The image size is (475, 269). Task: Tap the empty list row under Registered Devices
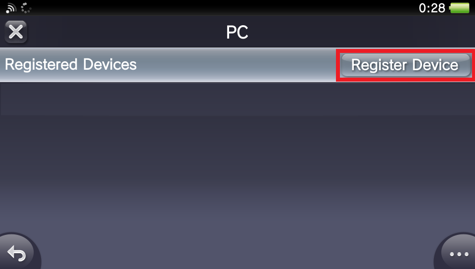[237, 98]
